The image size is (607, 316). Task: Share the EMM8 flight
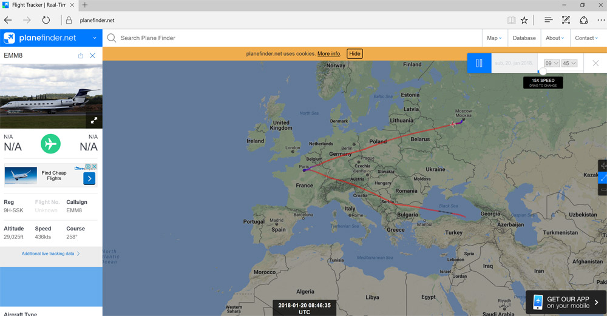[x=81, y=55]
